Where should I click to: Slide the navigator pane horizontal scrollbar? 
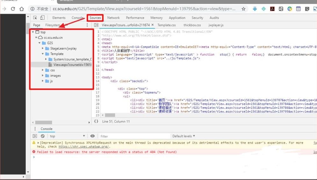click(44, 122)
